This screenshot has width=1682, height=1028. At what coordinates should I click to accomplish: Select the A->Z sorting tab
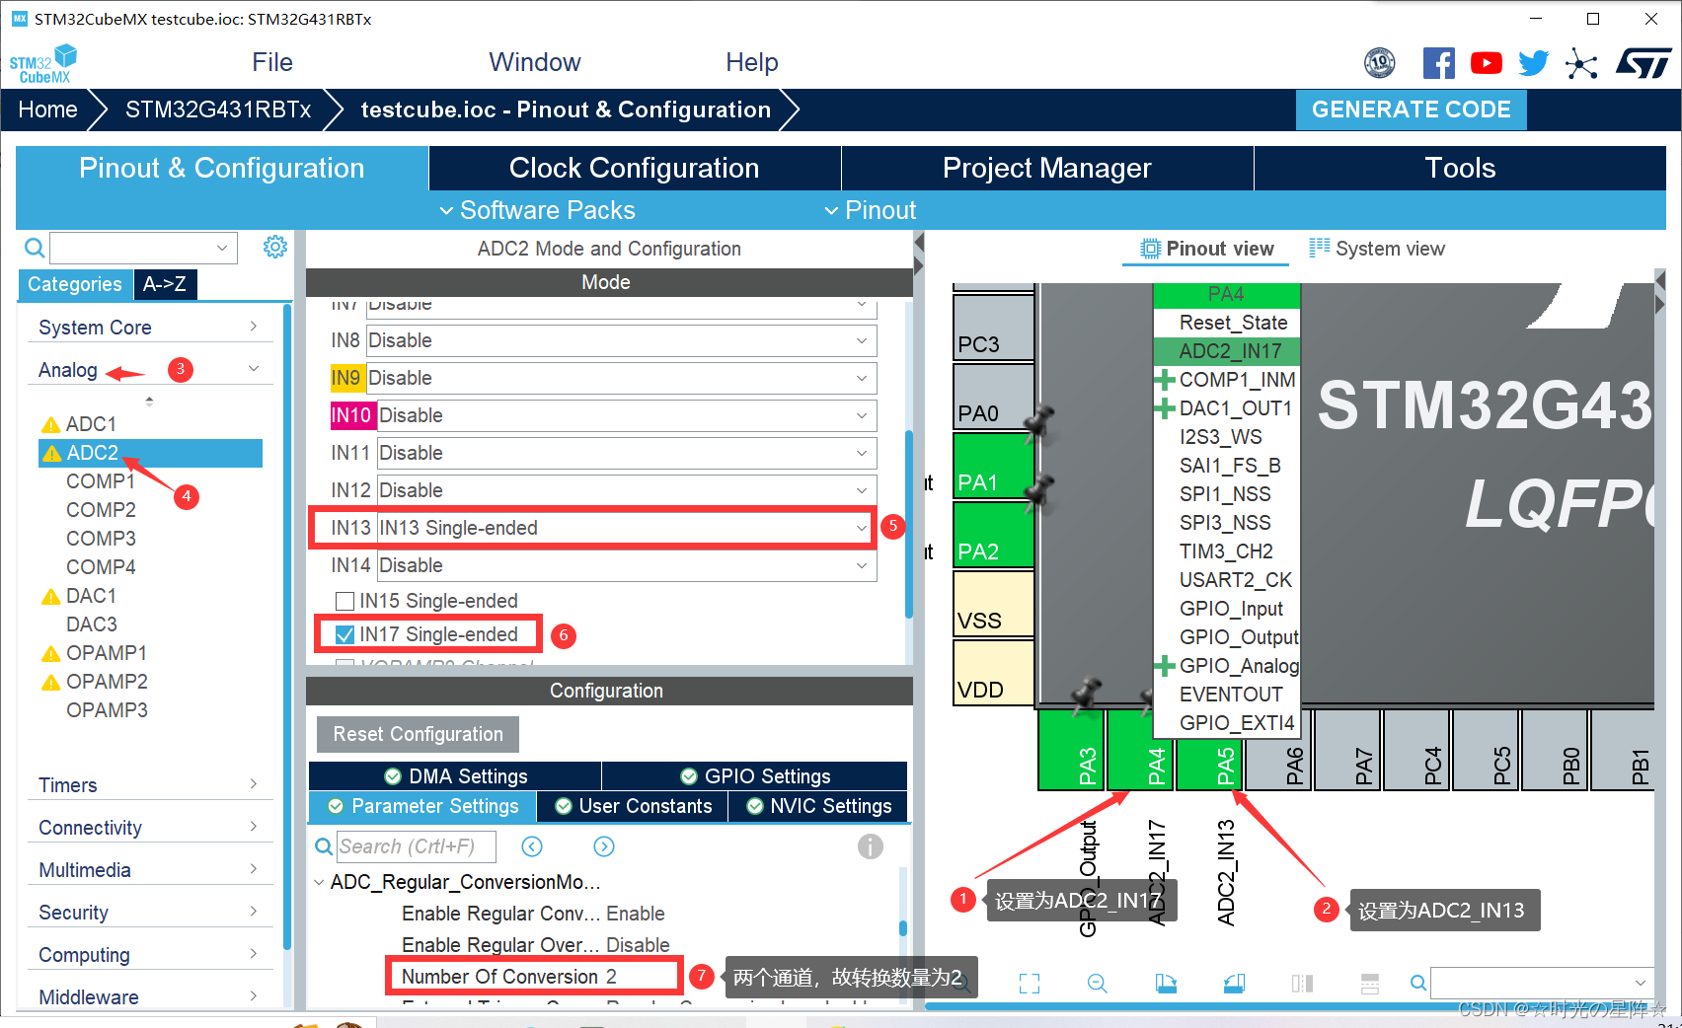(164, 284)
